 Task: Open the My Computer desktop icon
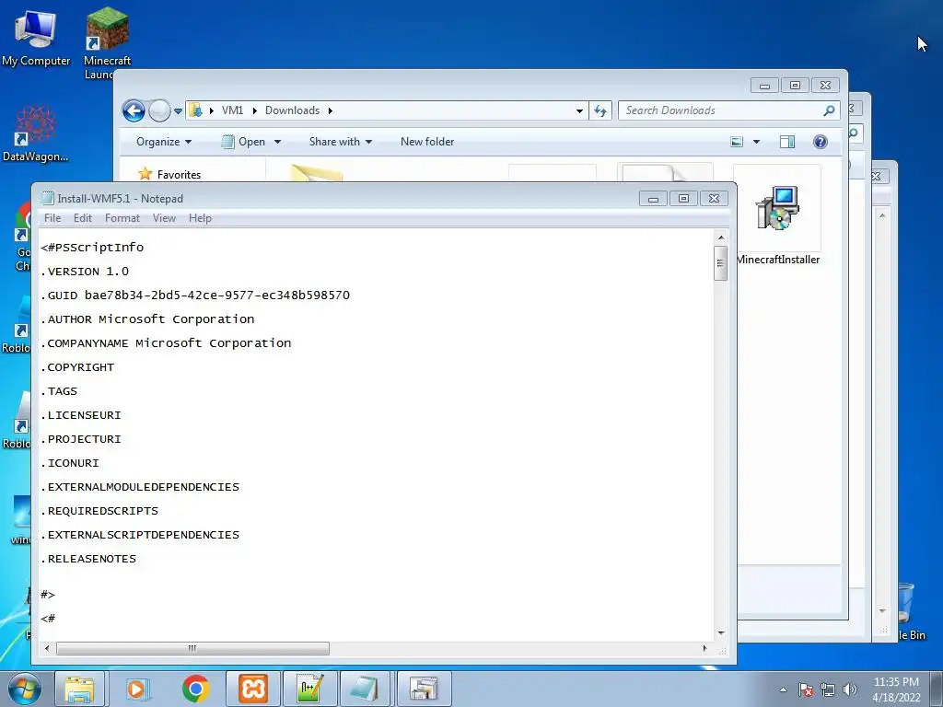coord(36,37)
